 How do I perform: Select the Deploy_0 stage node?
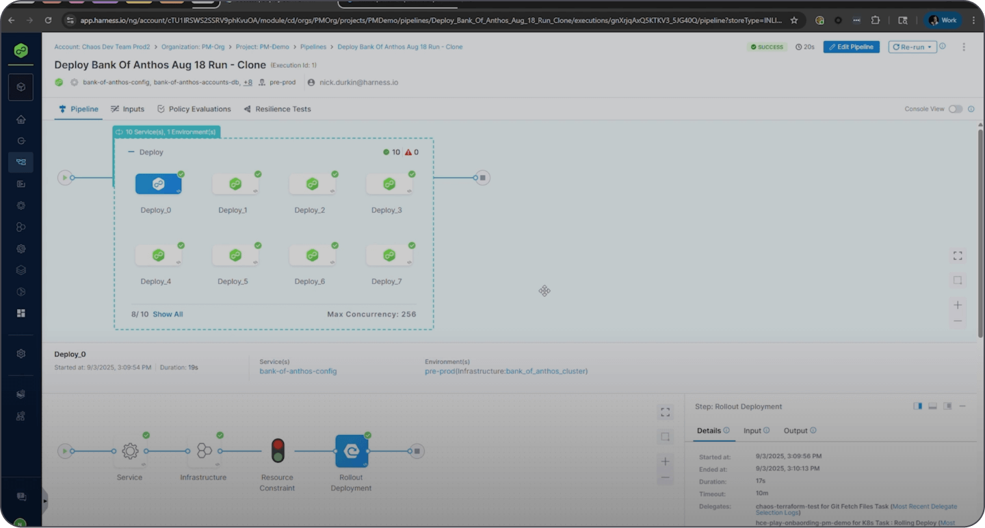click(x=158, y=183)
